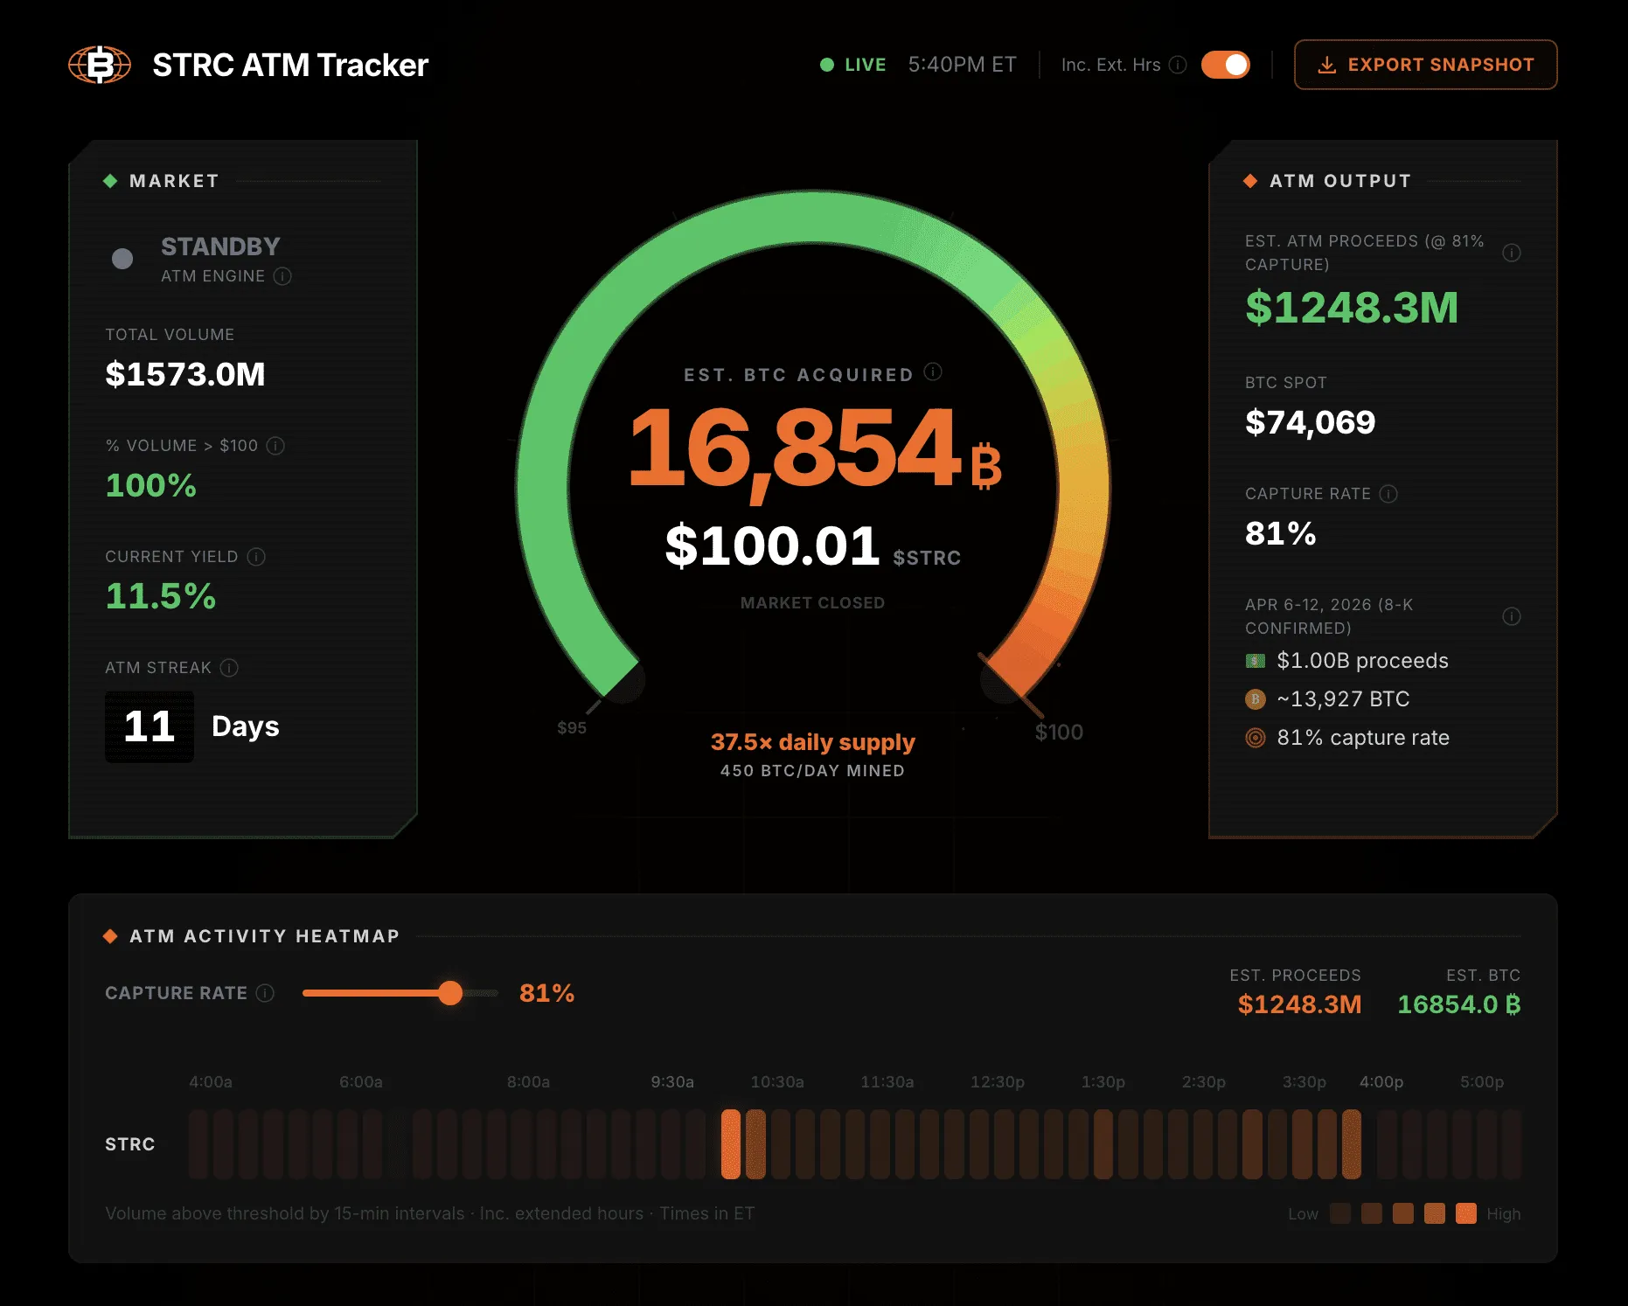Image resolution: width=1628 pixels, height=1306 pixels.
Task: Click the download icon inside Export Snapshot
Action: click(x=1329, y=64)
